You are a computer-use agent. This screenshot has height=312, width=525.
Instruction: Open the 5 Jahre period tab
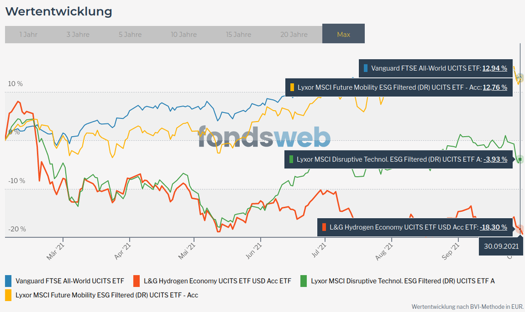[130, 35]
